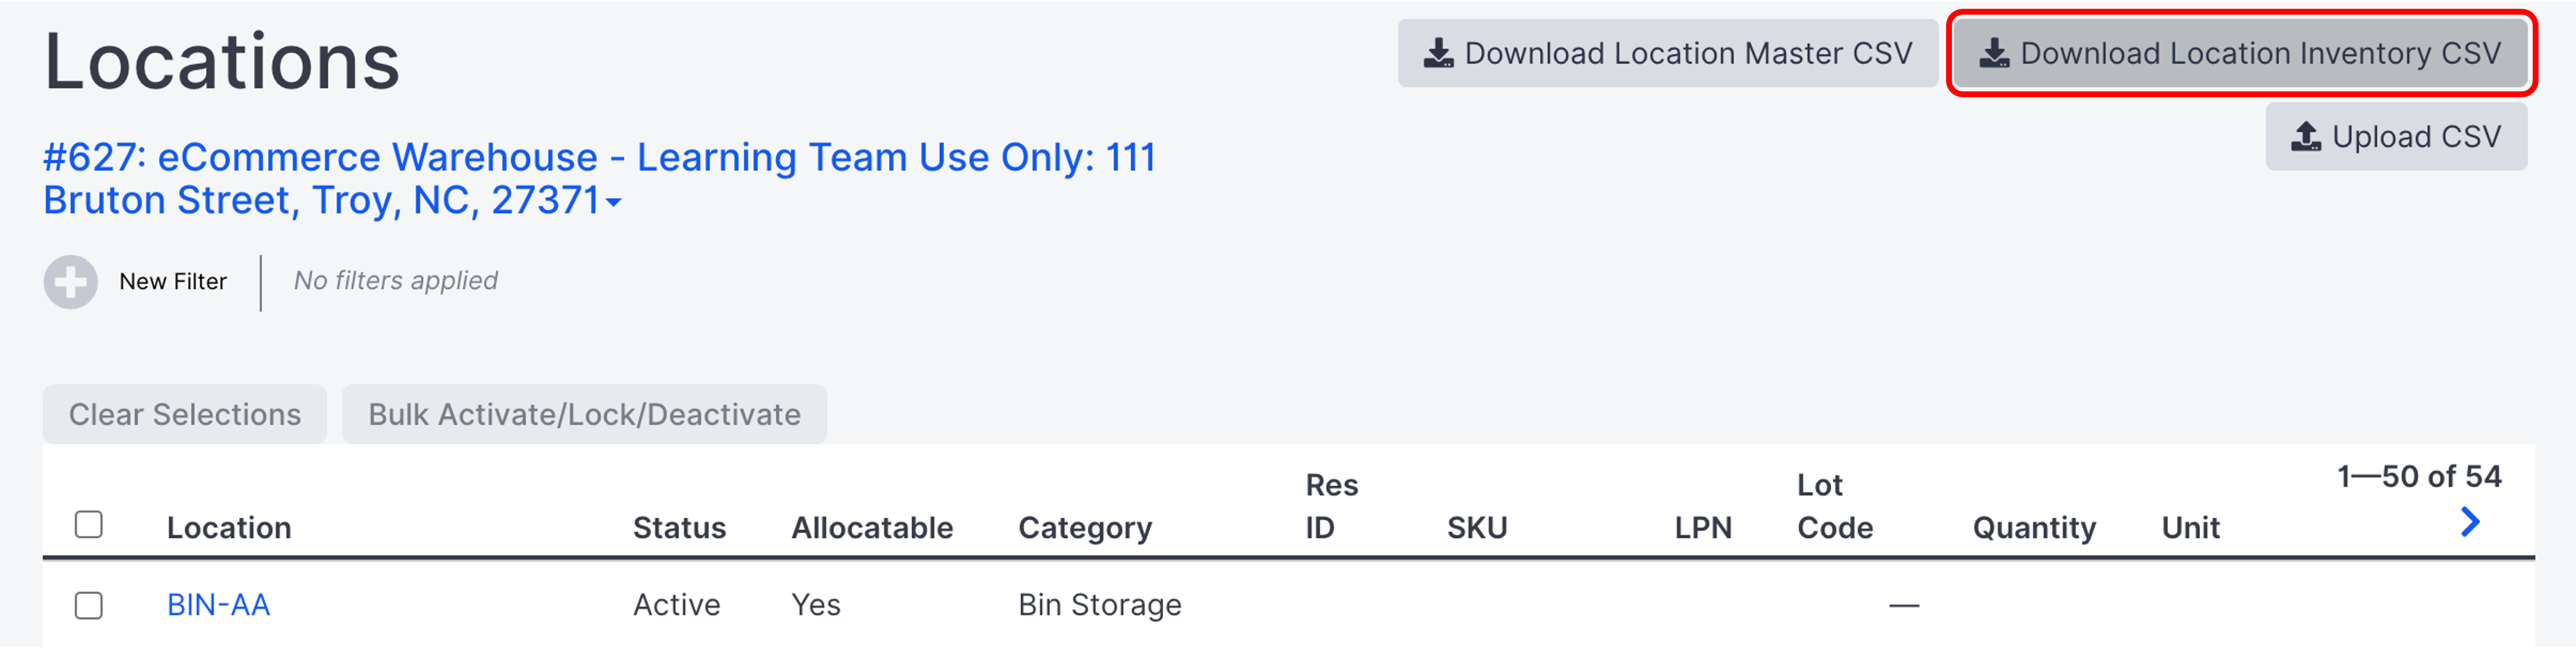Screen dimensions: 2576x649
Task: Expand the warehouse selector dropdown arrow
Action: [614, 202]
